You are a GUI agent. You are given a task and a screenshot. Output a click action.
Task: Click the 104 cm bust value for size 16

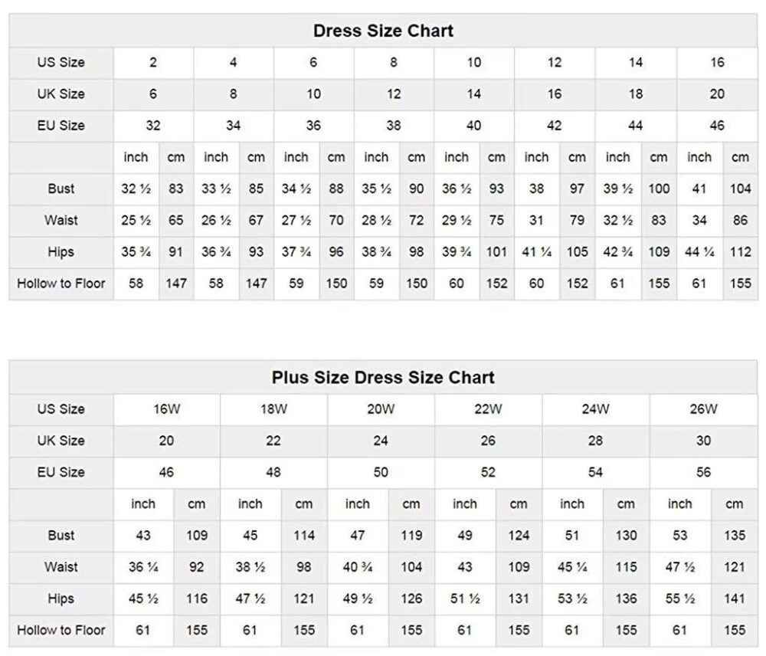[740, 189]
